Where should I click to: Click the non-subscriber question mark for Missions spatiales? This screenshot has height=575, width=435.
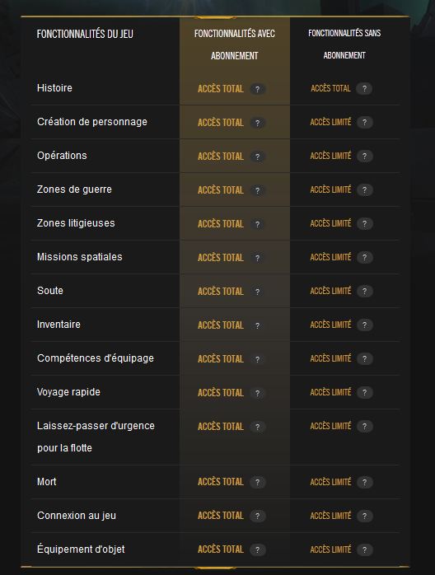pyautogui.click(x=365, y=257)
